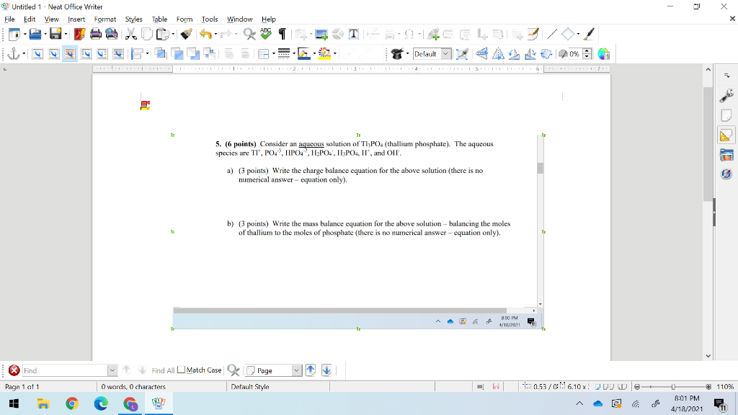Click the Insert Image icon
The width and height of the screenshot is (738, 415).
[x=322, y=33]
